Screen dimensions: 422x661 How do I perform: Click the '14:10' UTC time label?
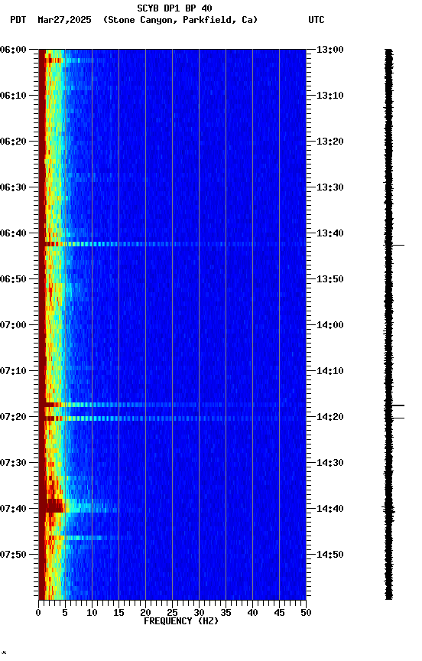pyautogui.click(x=330, y=371)
